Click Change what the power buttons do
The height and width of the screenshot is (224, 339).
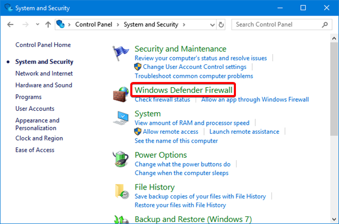tap(183, 164)
